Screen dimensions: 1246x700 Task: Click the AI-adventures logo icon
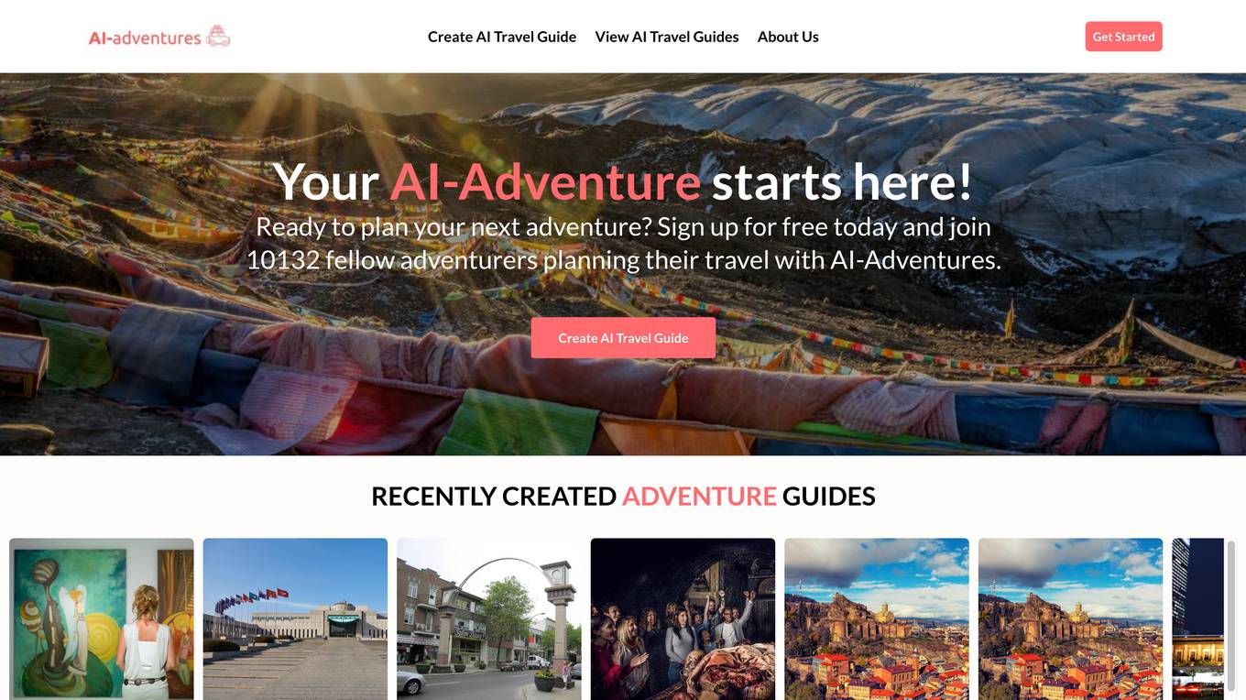coord(218,37)
